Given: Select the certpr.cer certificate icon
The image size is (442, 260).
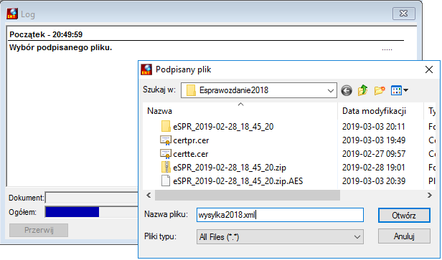Looking at the screenshot, I should [x=166, y=140].
